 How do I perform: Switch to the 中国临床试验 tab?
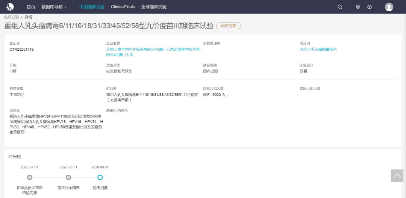pos(92,7)
